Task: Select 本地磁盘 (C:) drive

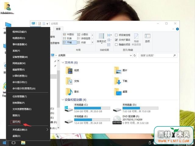Action: point(87,108)
